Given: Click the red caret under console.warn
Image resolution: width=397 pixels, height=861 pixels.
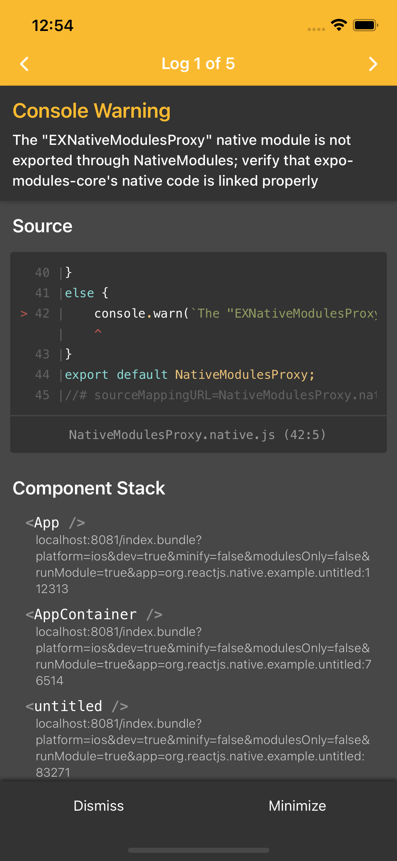Looking at the screenshot, I should [x=98, y=331].
